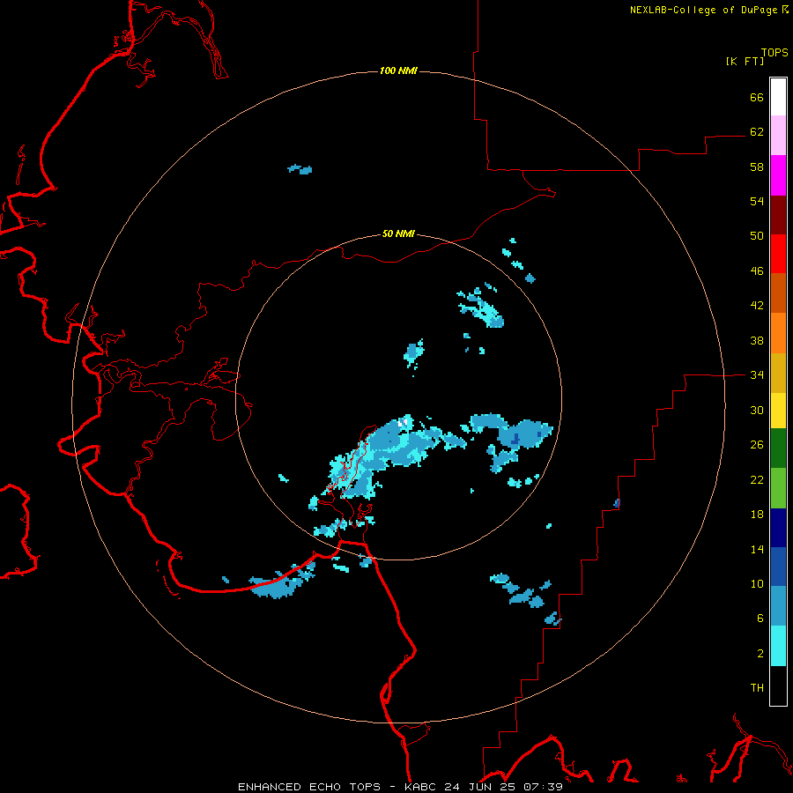793x793 pixels.
Task: Click the white swatch at top of legend
Action: 778,97
